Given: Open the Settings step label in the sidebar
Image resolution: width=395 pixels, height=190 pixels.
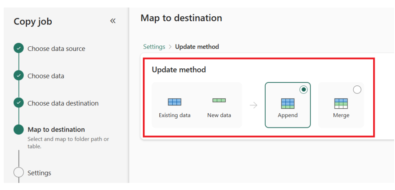Looking at the screenshot, I should (x=39, y=173).
